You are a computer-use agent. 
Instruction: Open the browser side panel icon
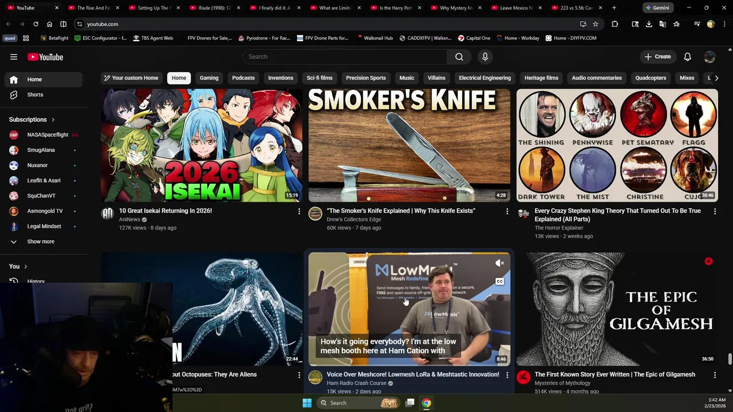63,24
